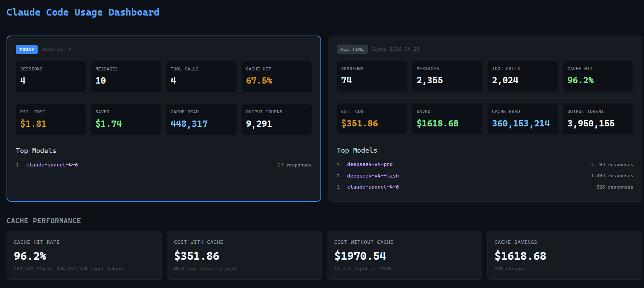Click the "If all input at $5/M" caption
Viewport: 644px width, 288px height.
tap(363, 269)
